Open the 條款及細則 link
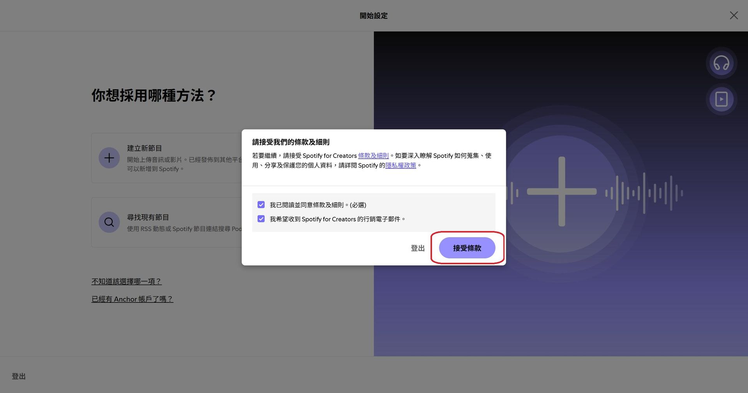 (x=373, y=156)
